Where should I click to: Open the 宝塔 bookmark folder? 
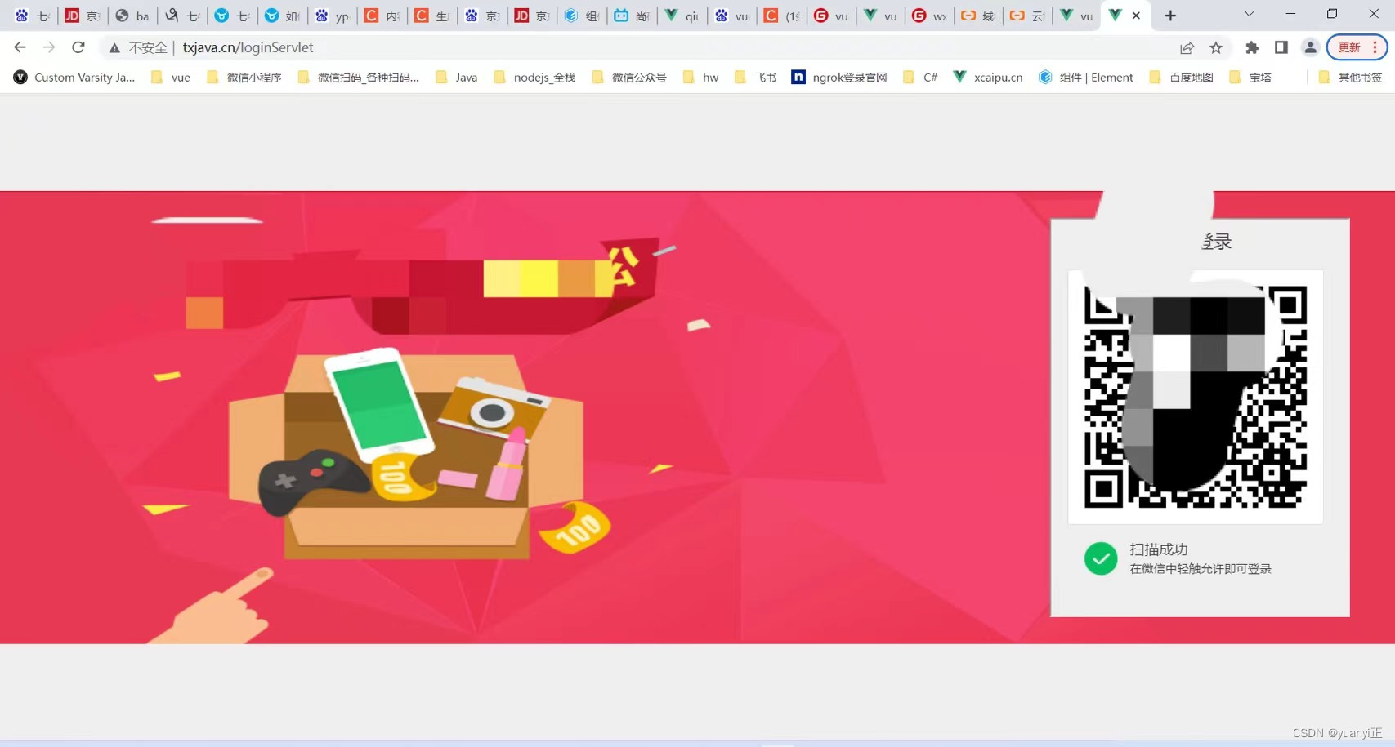pyautogui.click(x=1250, y=78)
